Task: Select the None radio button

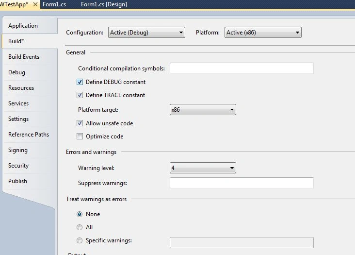Action: (x=80, y=214)
